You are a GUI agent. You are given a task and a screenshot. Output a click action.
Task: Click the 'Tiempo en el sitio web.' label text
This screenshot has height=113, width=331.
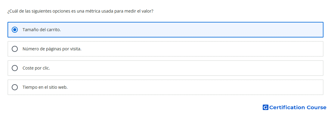(45, 87)
